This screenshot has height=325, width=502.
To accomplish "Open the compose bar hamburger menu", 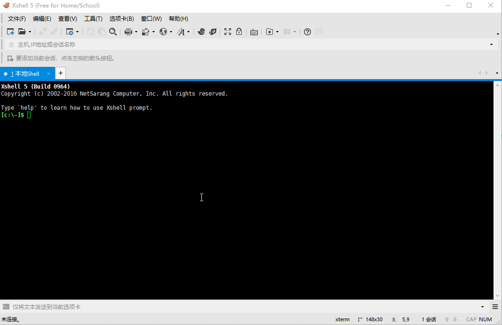I will 495,307.
